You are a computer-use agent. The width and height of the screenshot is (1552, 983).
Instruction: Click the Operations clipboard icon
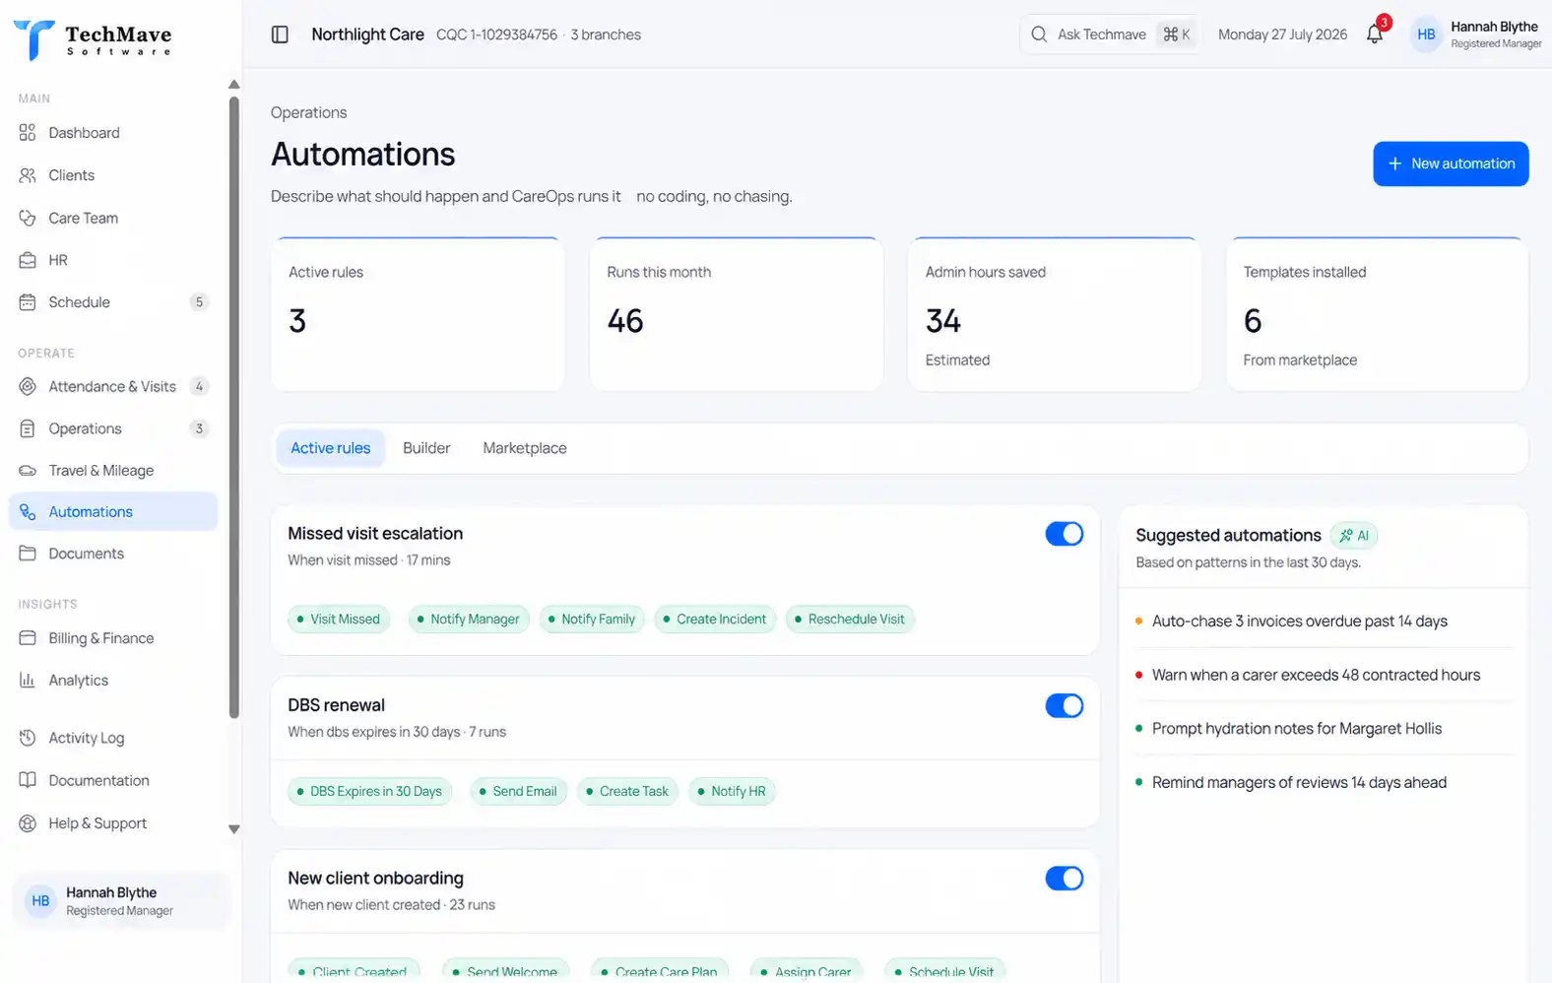pyautogui.click(x=28, y=428)
